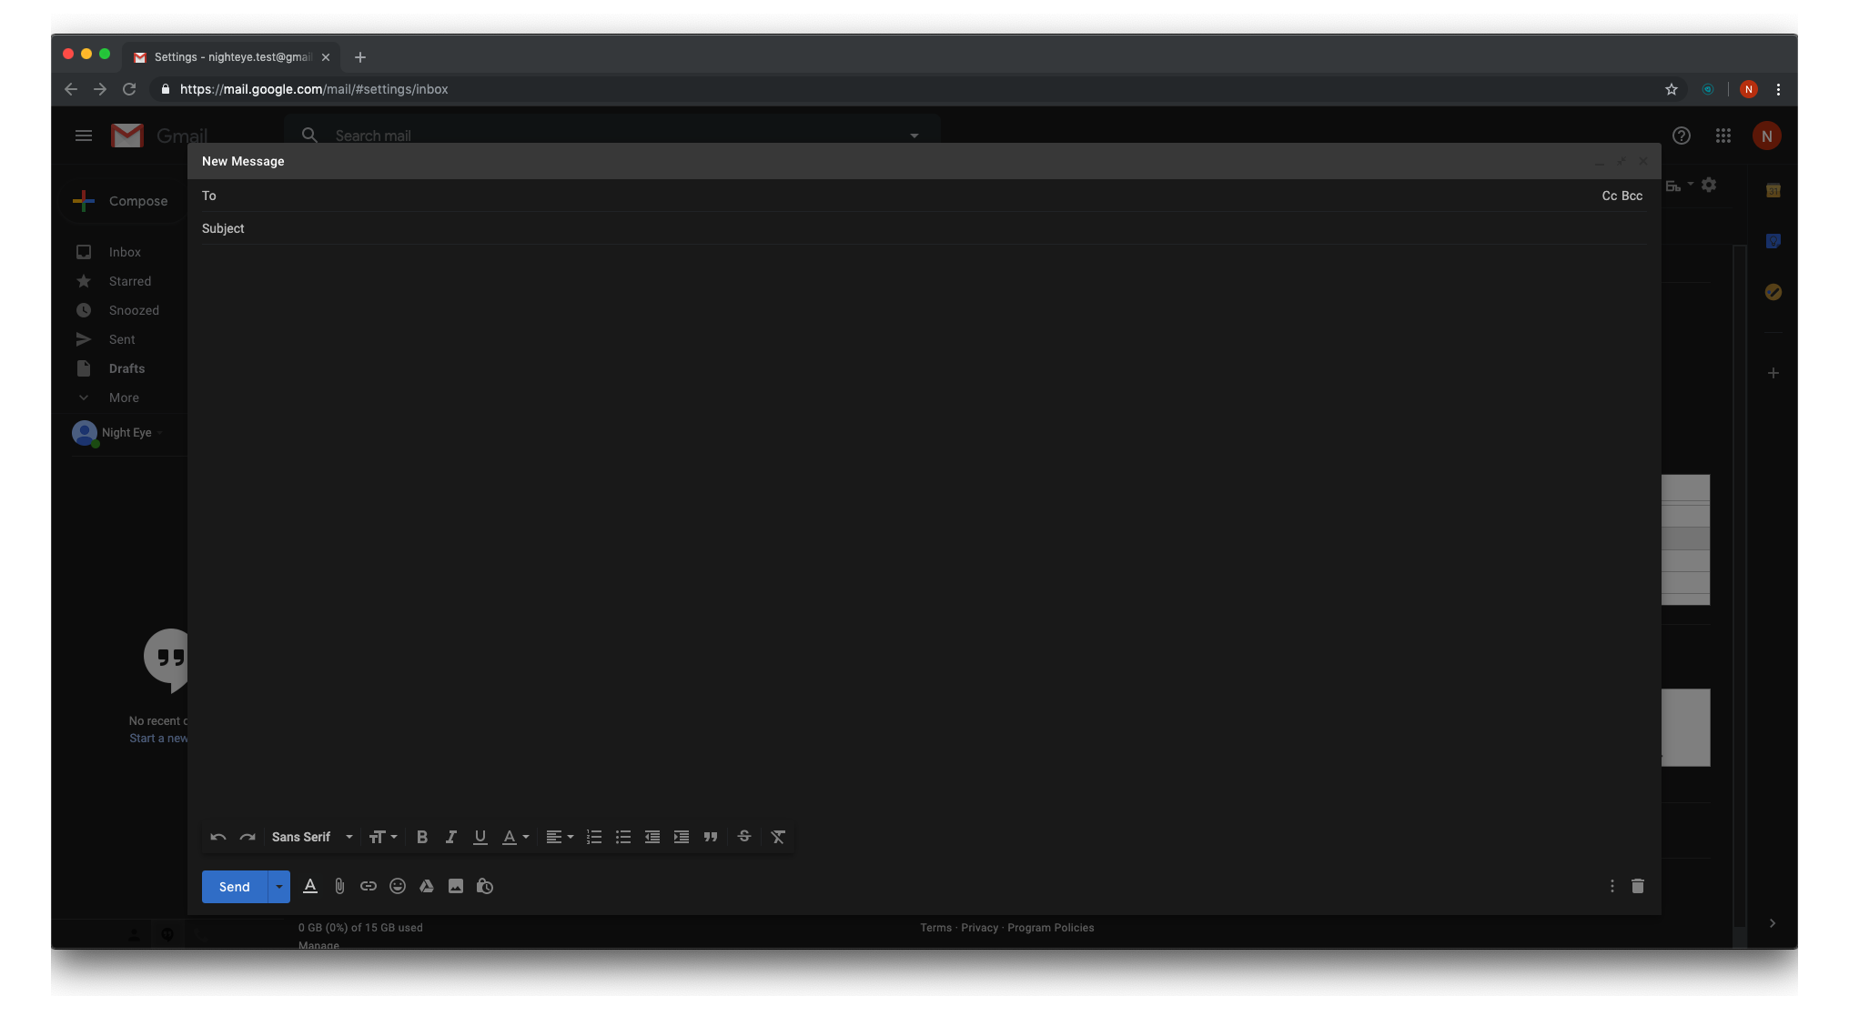Open New Message in full screen
The width and height of the screenshot is (1849, 1016).
(1622, 162)
